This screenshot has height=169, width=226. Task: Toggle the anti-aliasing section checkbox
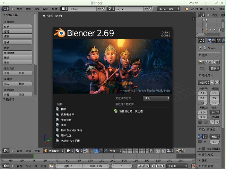pos(203,129)
